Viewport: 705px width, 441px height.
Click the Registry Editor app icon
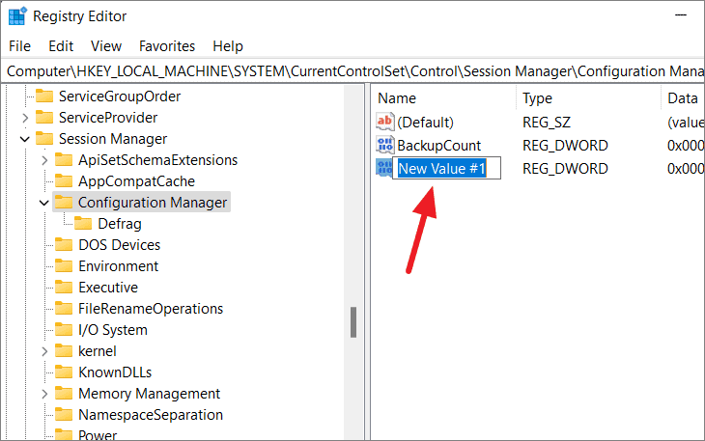[17, 16]
